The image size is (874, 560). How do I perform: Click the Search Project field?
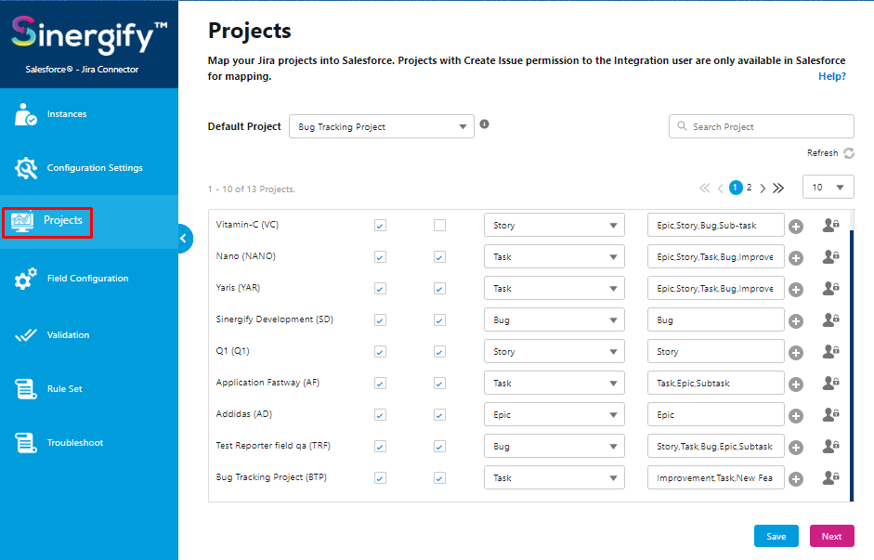(761, 125)
